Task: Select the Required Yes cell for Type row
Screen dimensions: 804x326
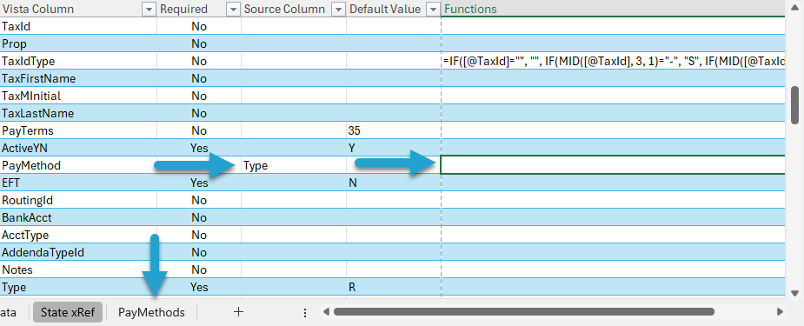Action: [x=199, y=288]
